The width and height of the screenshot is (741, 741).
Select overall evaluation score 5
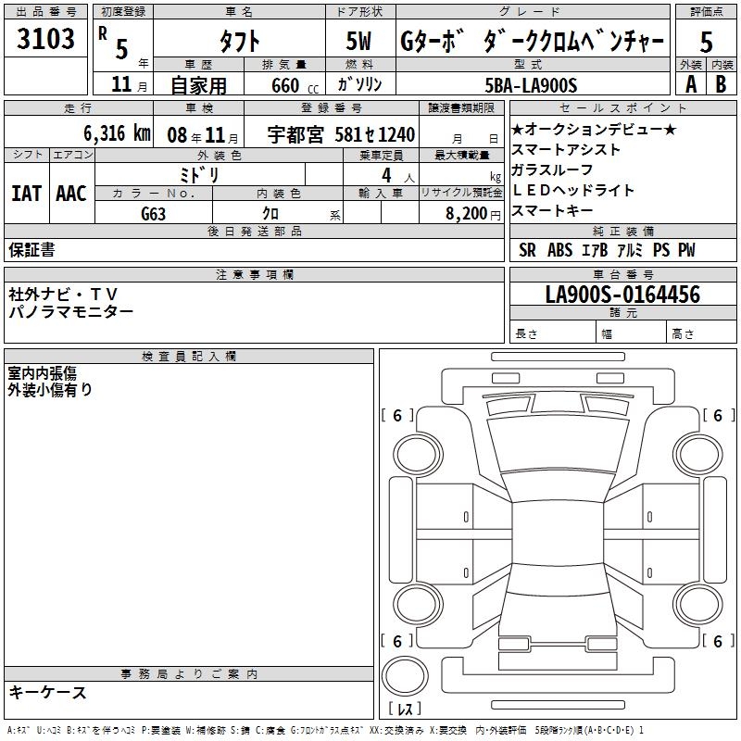click(706, 42)
